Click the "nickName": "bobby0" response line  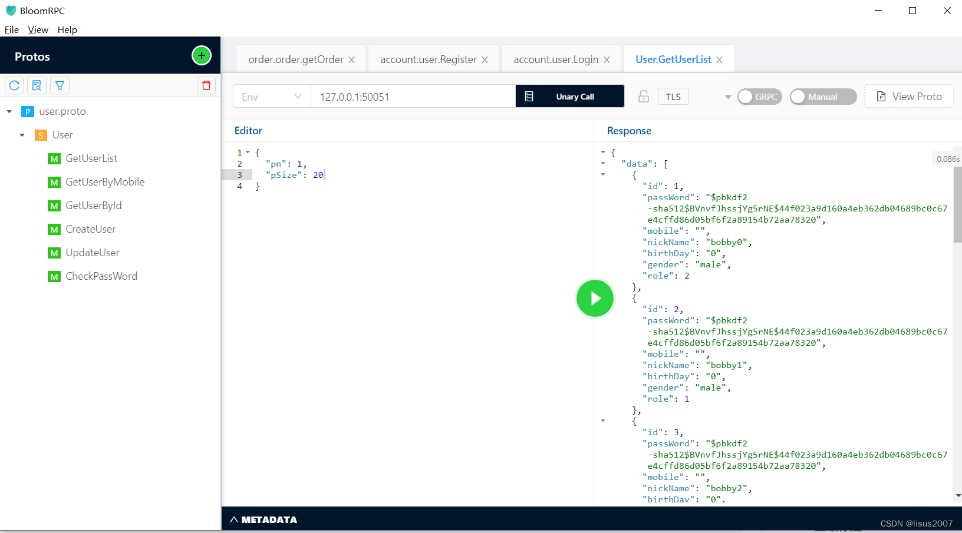tap(697, 242)
